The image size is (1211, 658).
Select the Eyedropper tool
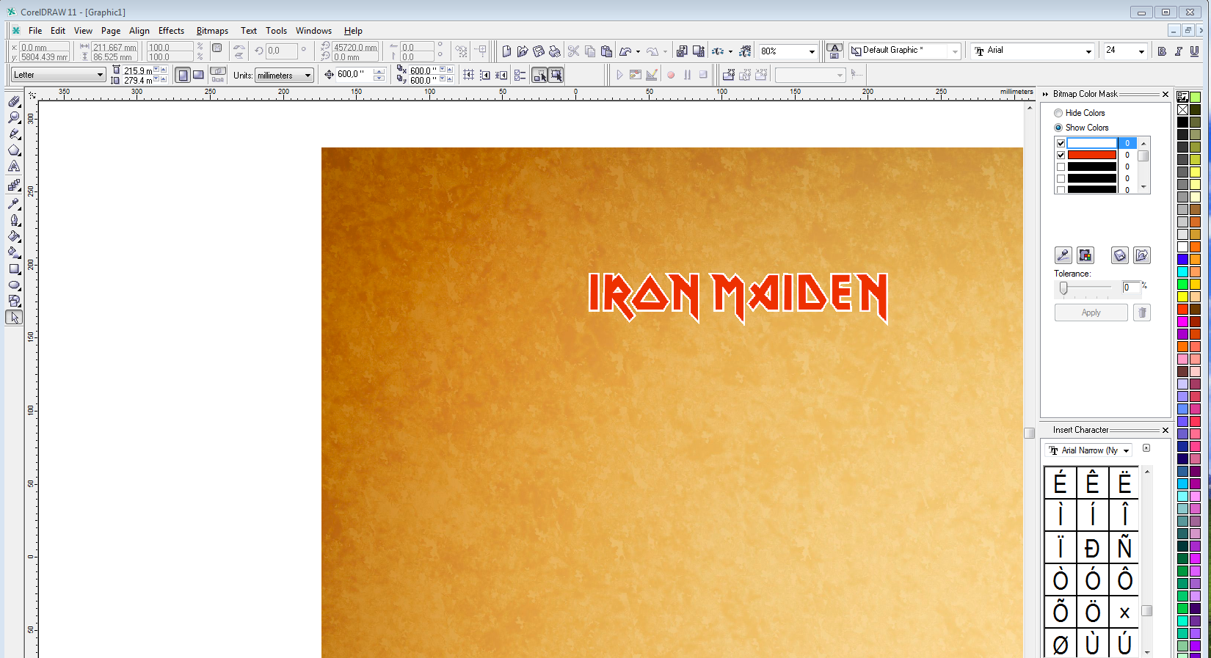(x=14, y=203)
